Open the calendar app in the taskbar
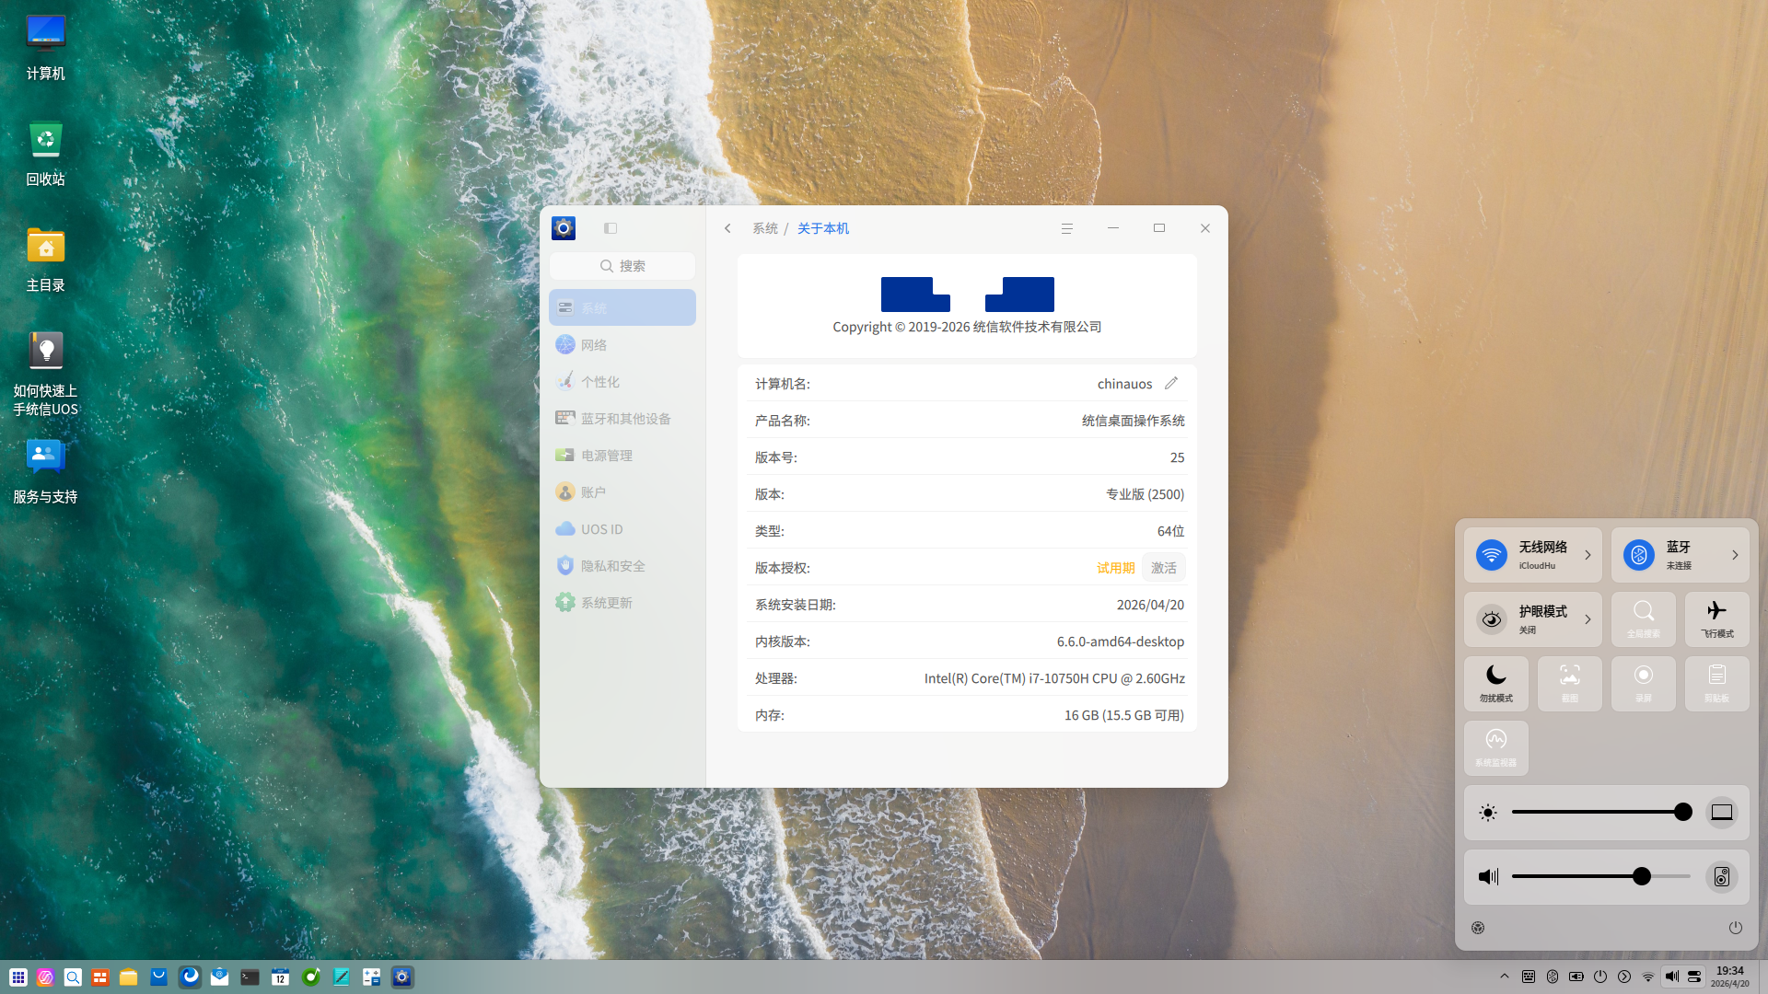This screenshot has height=994, width=1768. [x=280, y=977]
